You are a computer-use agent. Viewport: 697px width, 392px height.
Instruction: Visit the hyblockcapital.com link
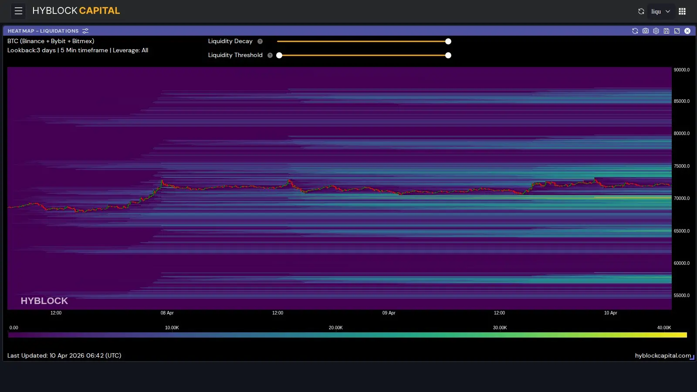663,355
